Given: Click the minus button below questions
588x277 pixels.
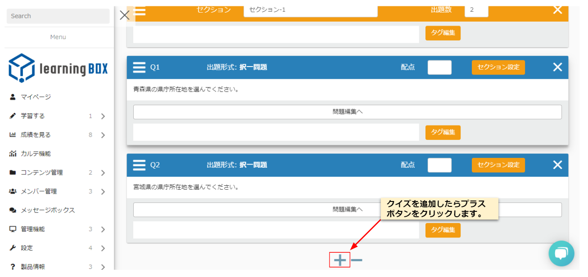Looking at the screenshot, I should pos(357,260).
